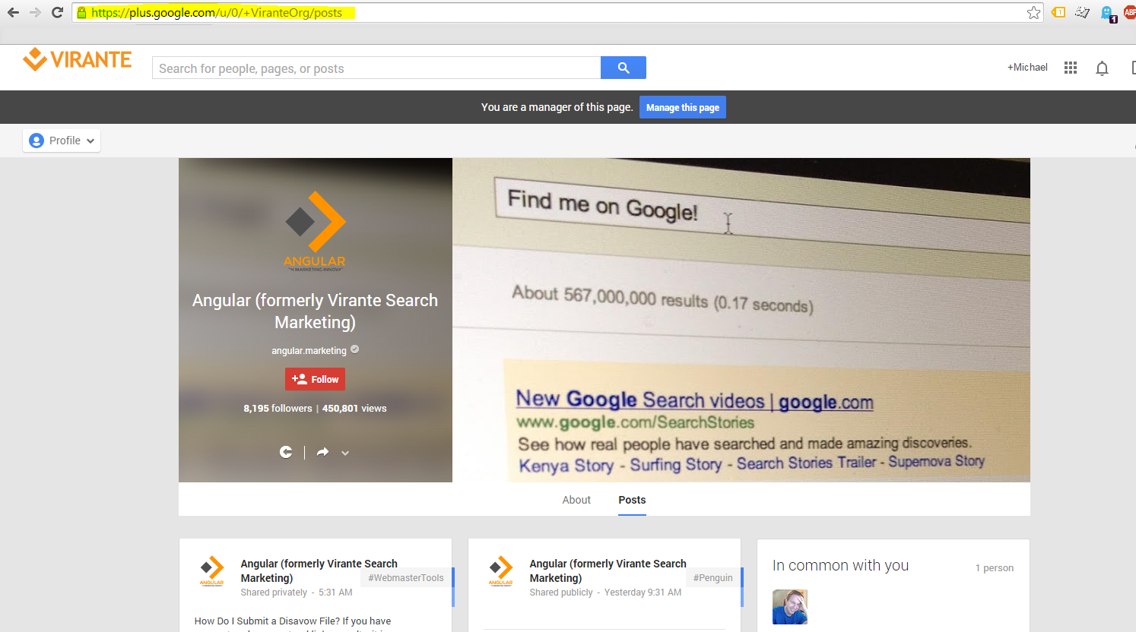
Task: Click the extension icon left of Ghostery
Action: (x=1083, y=12)
